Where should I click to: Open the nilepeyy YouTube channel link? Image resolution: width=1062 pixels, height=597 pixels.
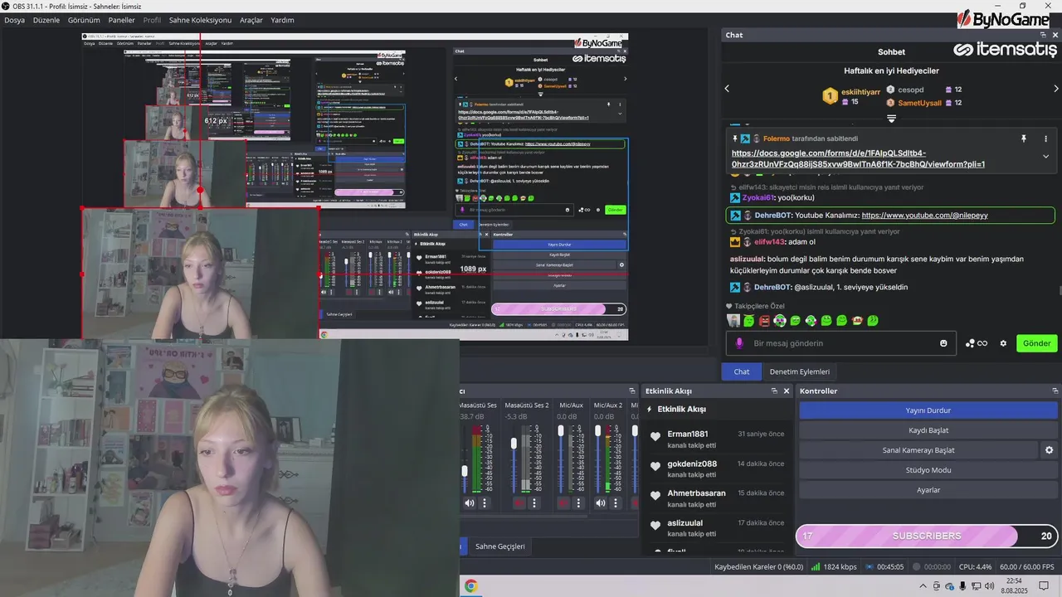tap(924, 216)
